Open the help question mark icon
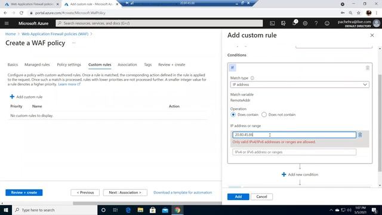 pyautogui.click(x=316, y=23)
